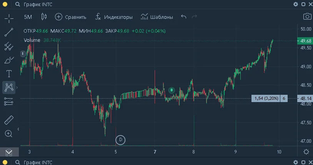The image size is (313, 165).
Task: Click the bottom-left chart logo icon
Action: [9, 152]
